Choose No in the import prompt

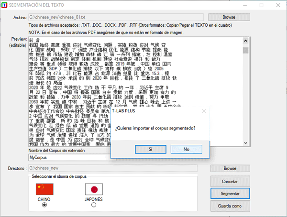coord(186,149)
